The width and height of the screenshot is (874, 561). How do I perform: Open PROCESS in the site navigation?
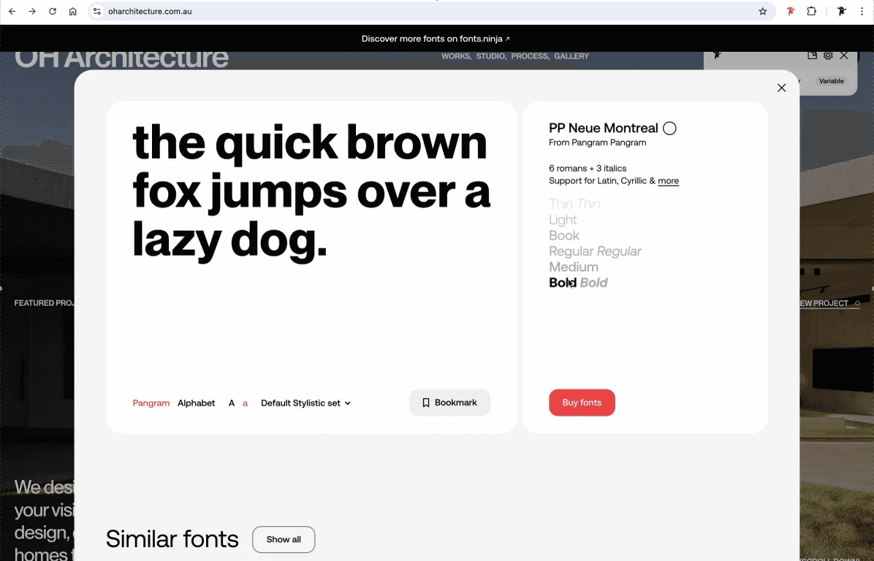coord(530,56)
